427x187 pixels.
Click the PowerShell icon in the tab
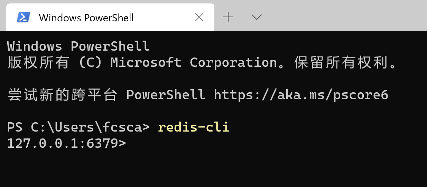click(24, 18)
